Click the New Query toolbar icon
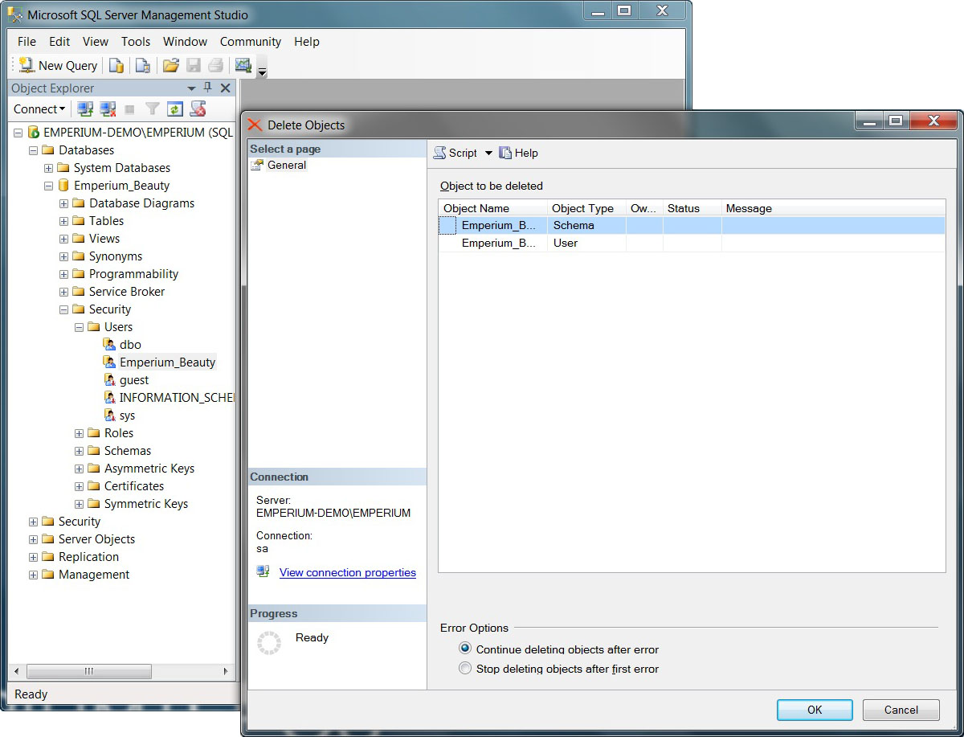This screenshot has height=737, width=964. coord(58,66)
